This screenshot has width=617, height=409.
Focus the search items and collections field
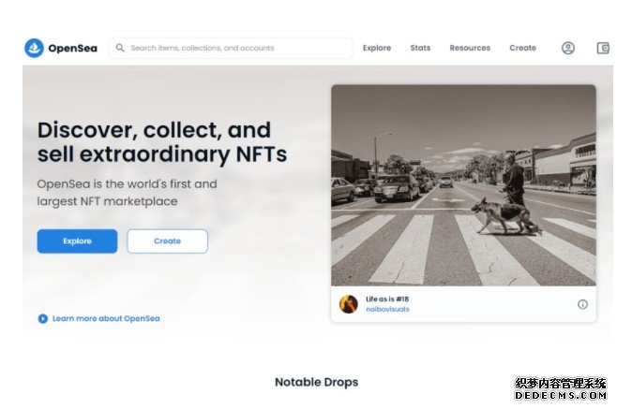tap(234, 48)
